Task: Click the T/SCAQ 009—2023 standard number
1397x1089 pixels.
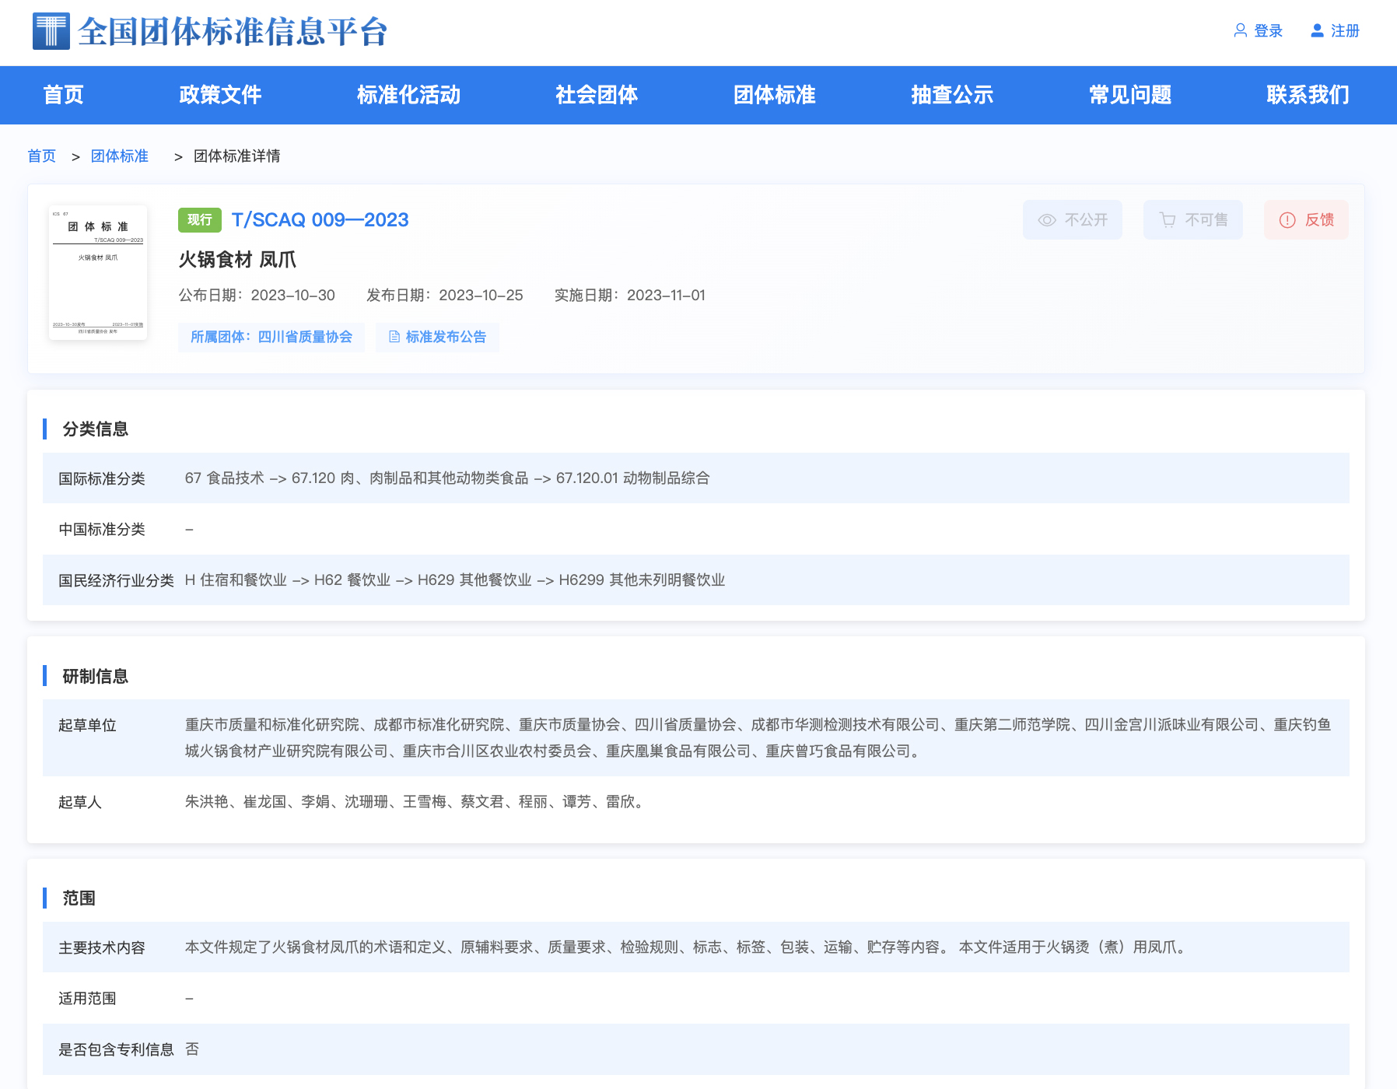Action: pos(320,220)
